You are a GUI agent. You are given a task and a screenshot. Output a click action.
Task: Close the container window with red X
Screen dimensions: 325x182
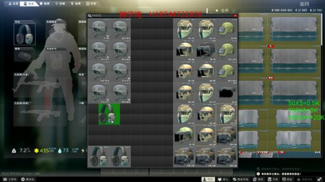point(235,16)
